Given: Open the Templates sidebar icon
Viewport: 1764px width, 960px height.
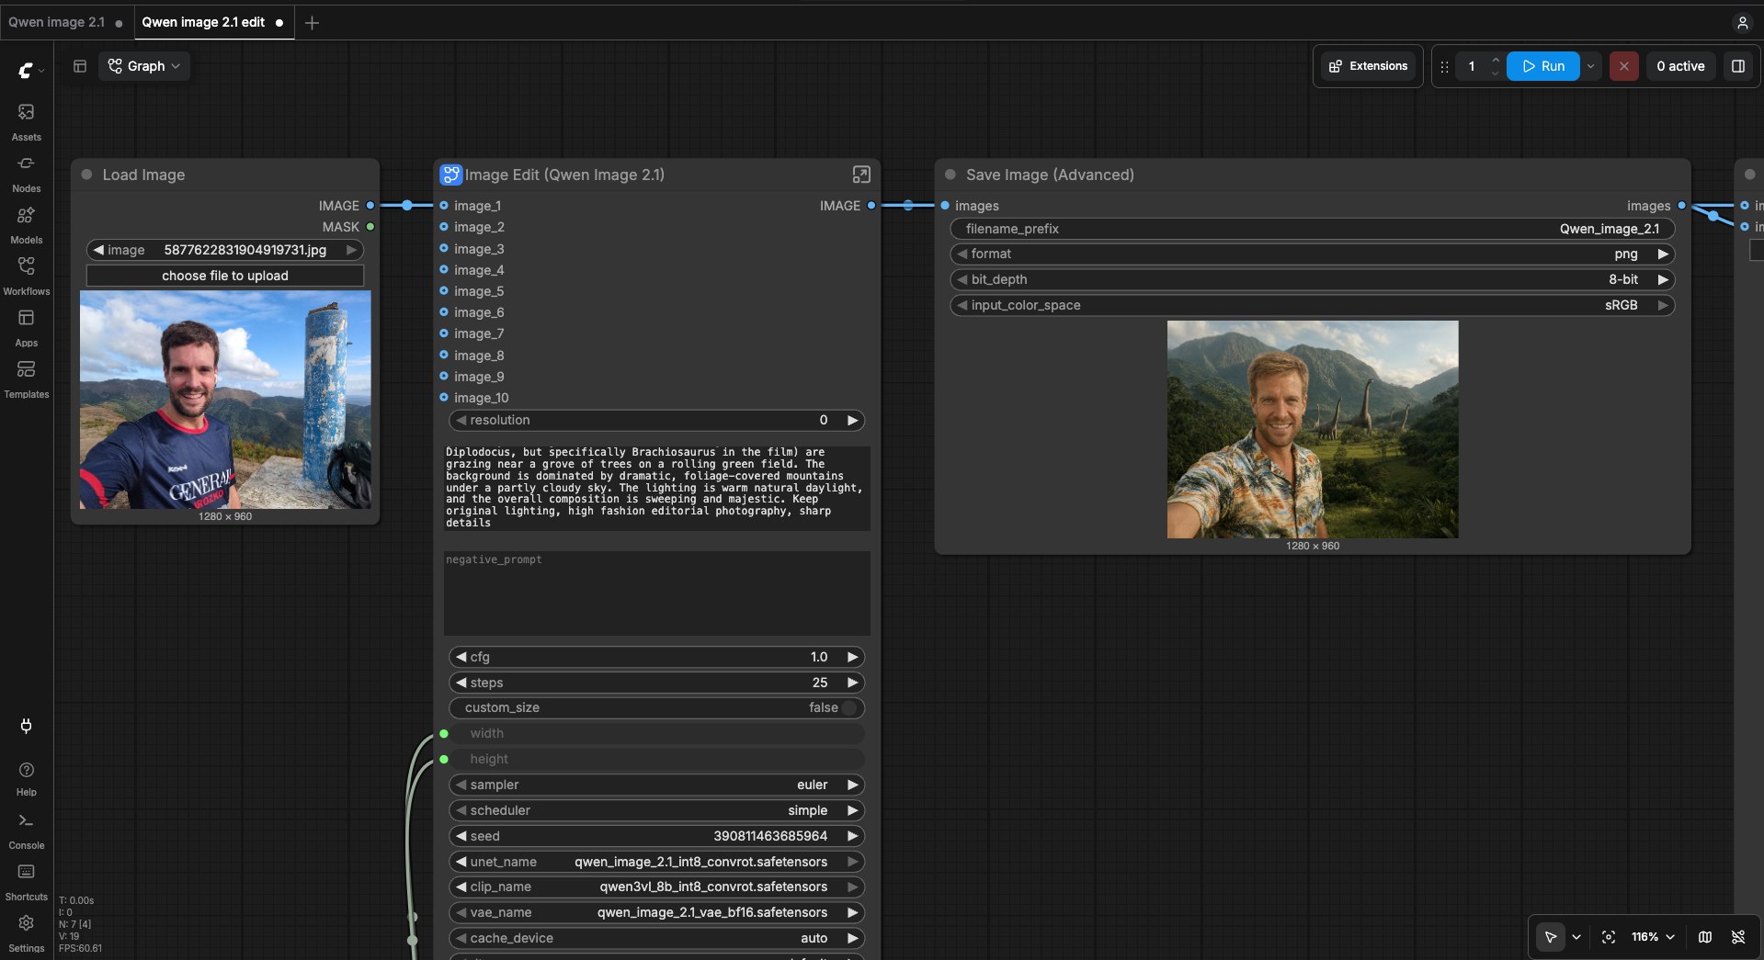Looking at the screenshot, I should 26,379.
